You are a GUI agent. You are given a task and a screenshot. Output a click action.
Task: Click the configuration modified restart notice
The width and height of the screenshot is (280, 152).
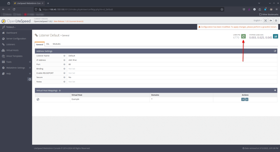tap(238, 27)
